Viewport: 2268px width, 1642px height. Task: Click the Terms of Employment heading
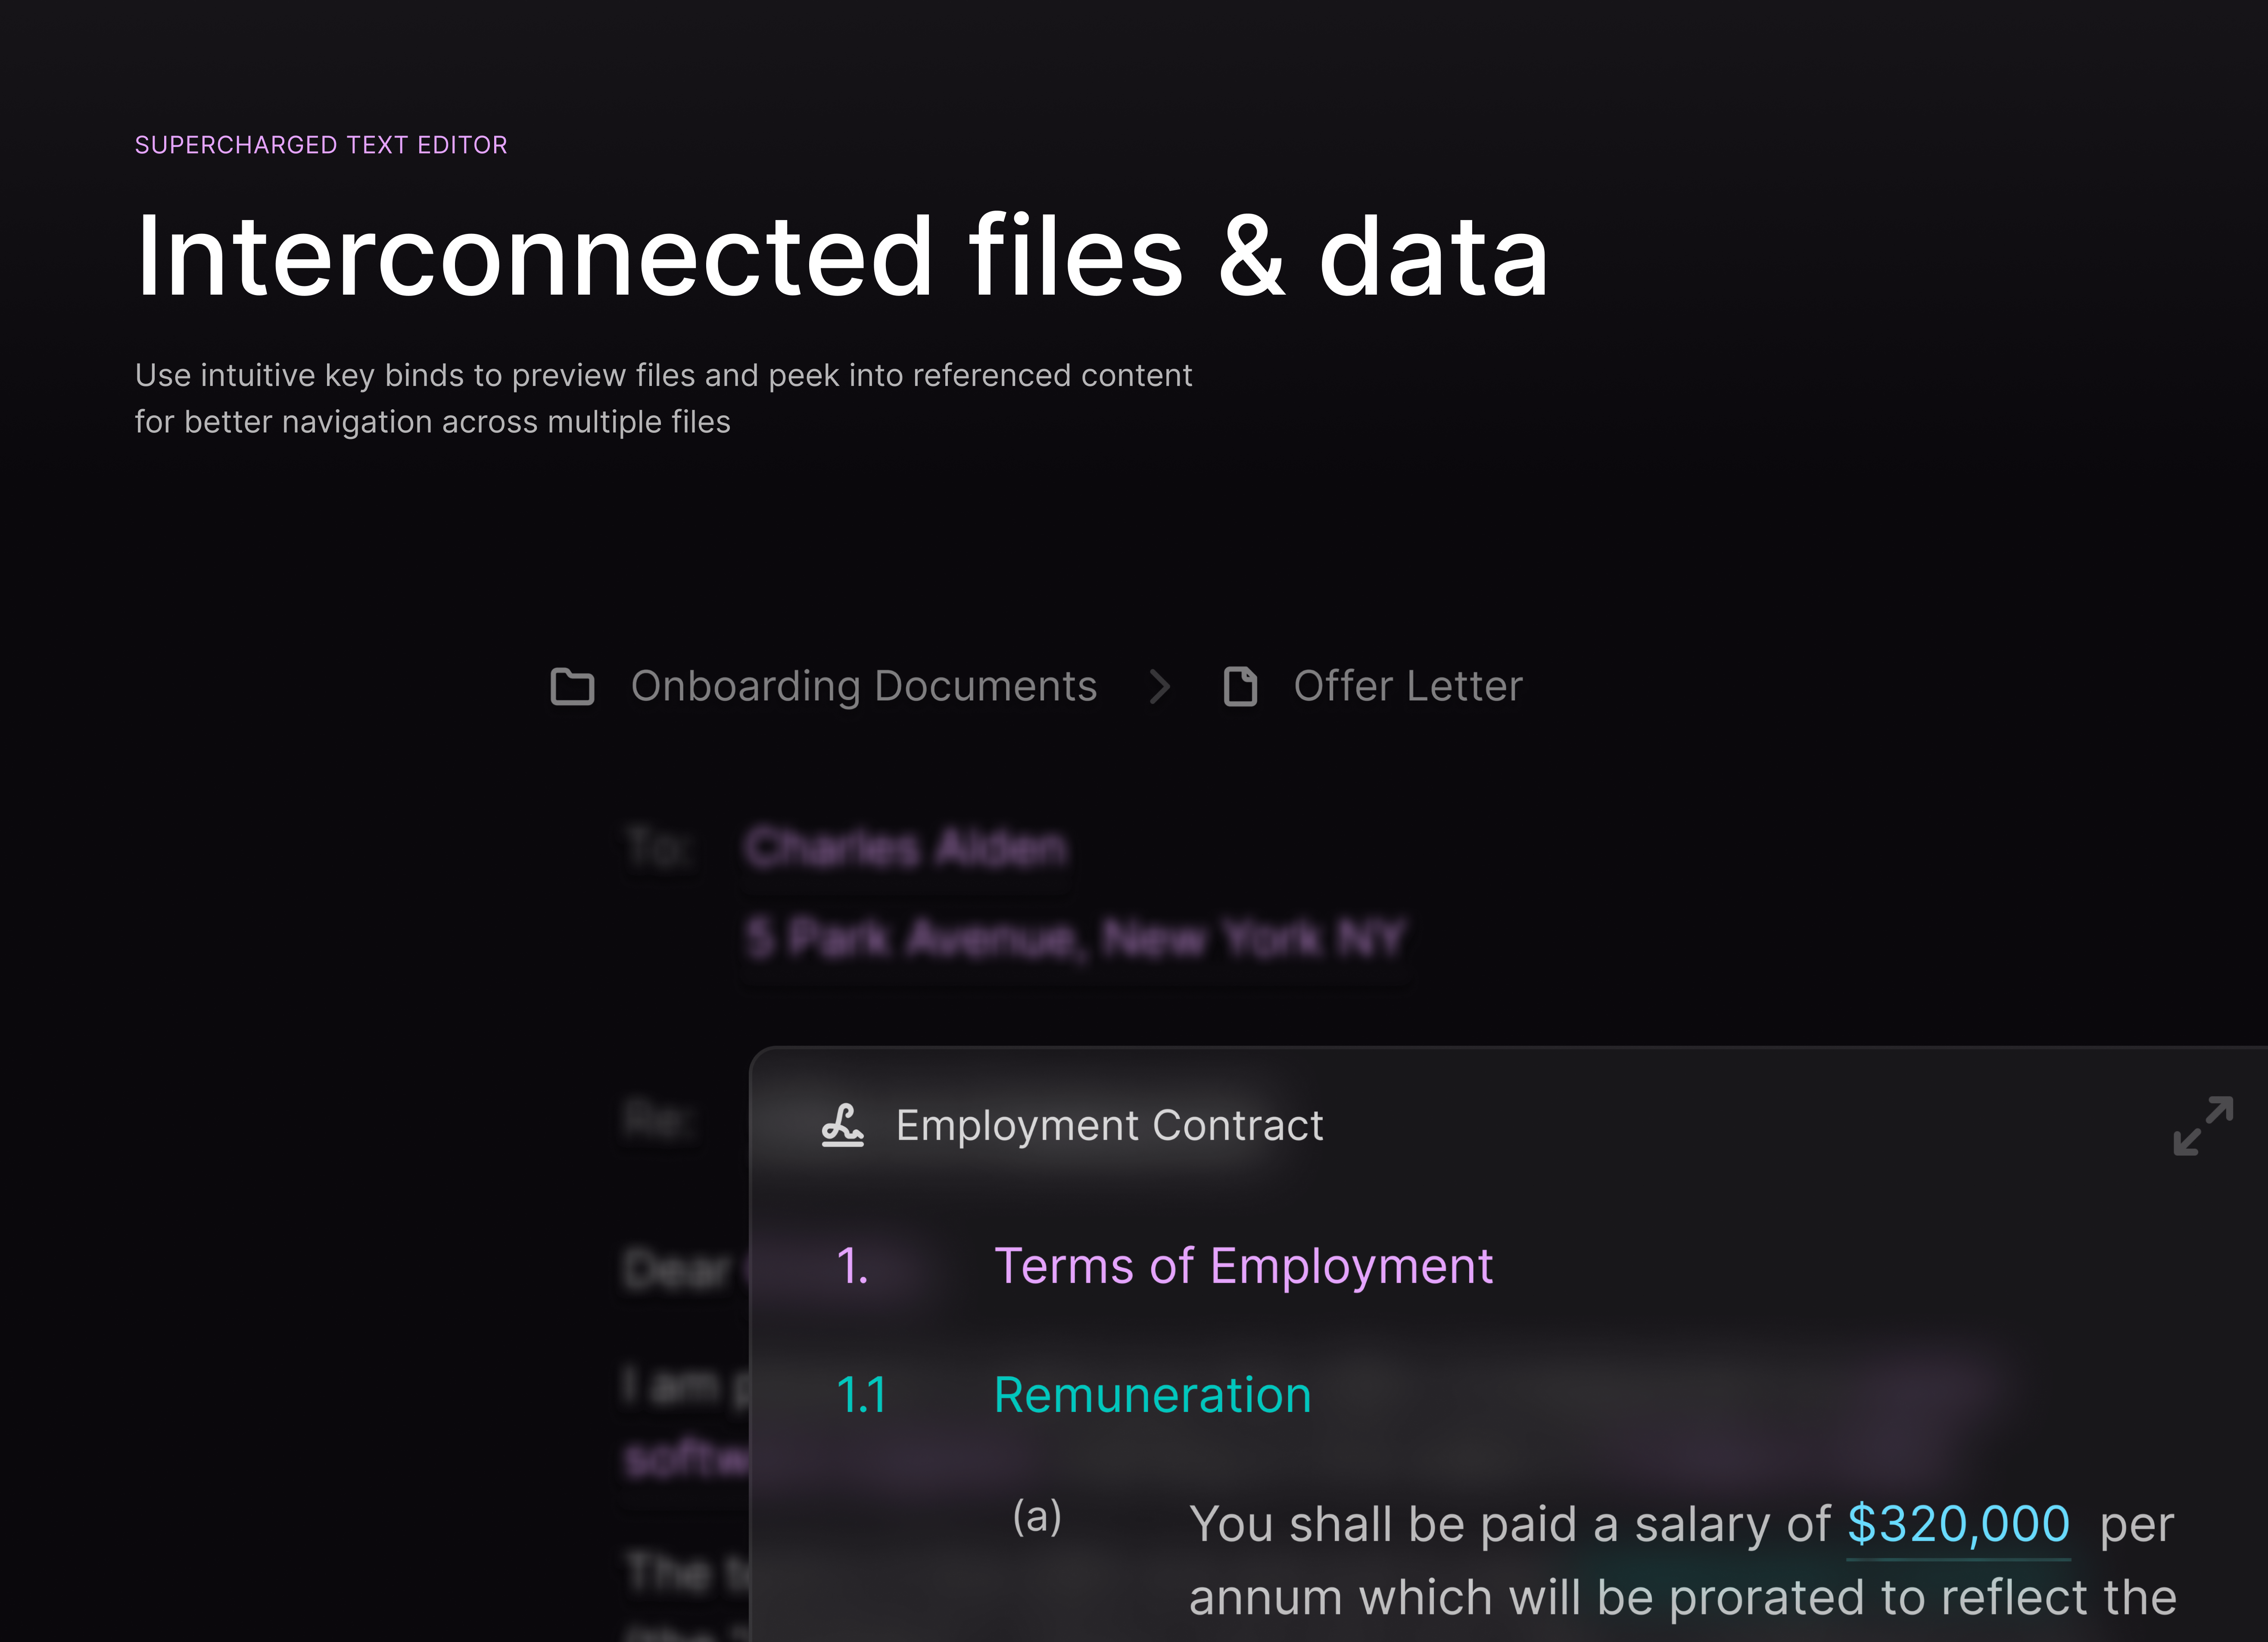[x=1242, y=1266]
